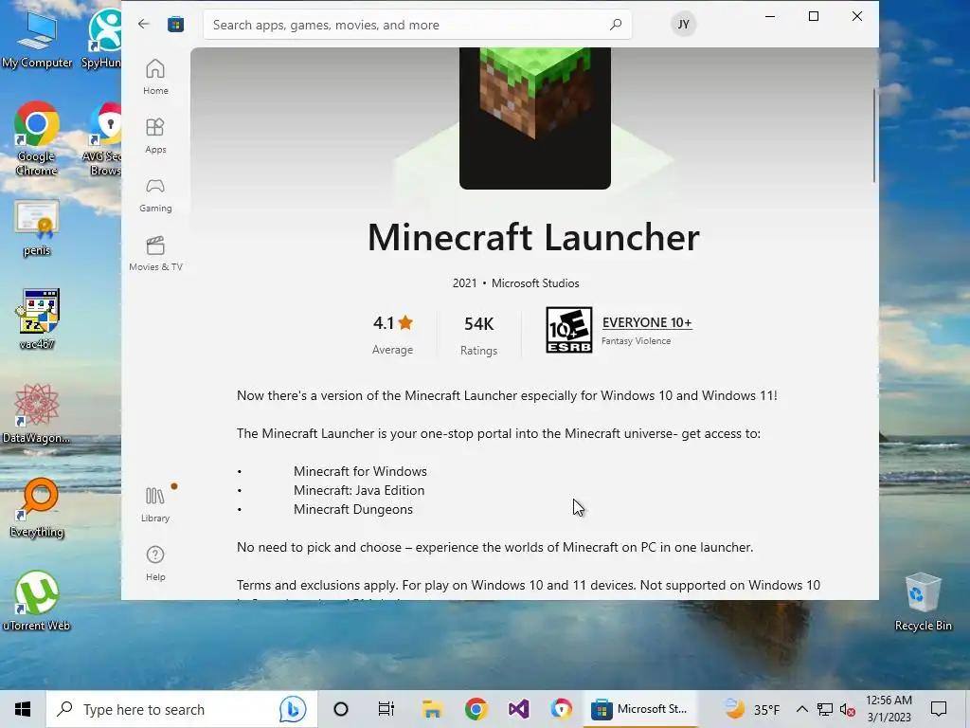Click the Microsoft Store logo icon
The image size is (970, 728).
(x=175, y=24)
